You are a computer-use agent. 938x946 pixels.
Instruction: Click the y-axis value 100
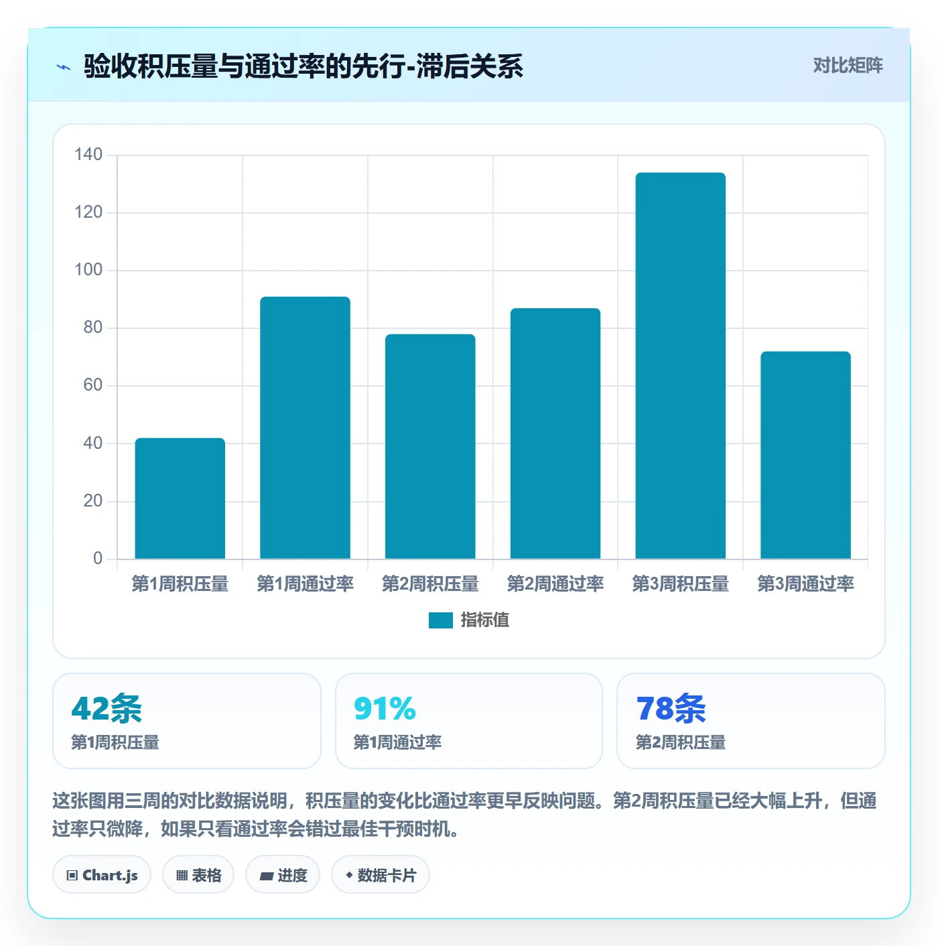[x=88, y=270]
